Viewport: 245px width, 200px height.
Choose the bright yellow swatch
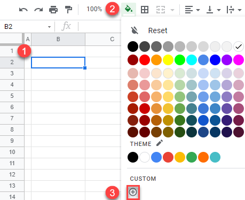pos(168,60)
